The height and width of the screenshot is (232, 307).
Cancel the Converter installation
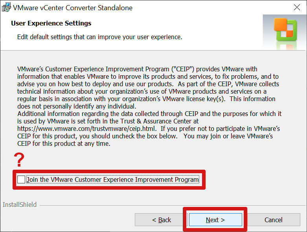pyautogui.click(x=273, y=220)
